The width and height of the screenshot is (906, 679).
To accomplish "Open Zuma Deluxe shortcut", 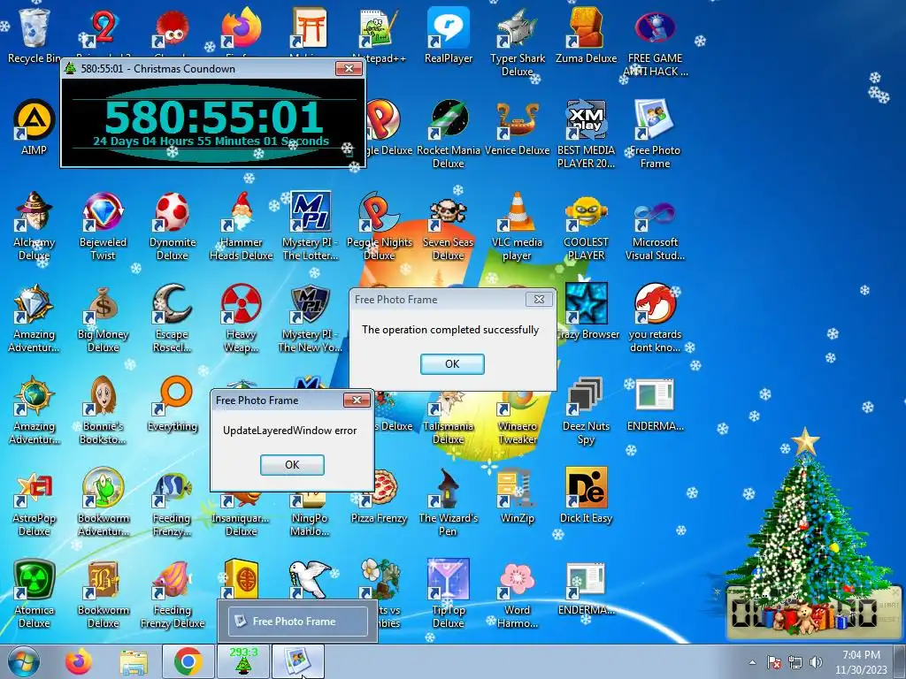I will (586, 34).
